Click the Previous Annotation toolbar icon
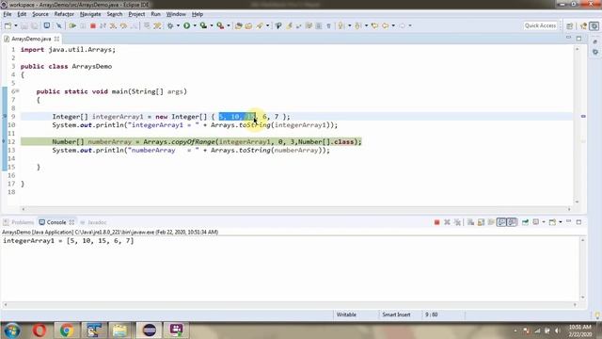The height and width of the screenshot is (339, 602). [x=357, y=25]
